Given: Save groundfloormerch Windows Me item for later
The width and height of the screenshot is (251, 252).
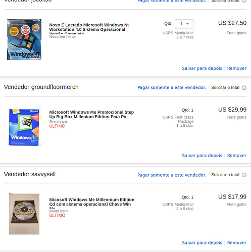Looking at the screenshot, I should pos(202,156).
